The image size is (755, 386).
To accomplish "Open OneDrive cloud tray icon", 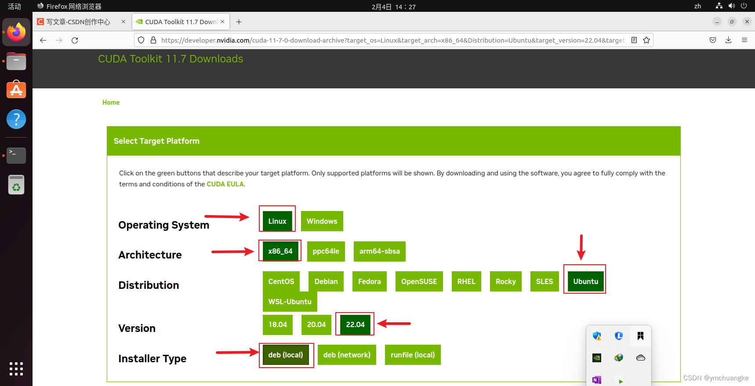I will point(640,358).
